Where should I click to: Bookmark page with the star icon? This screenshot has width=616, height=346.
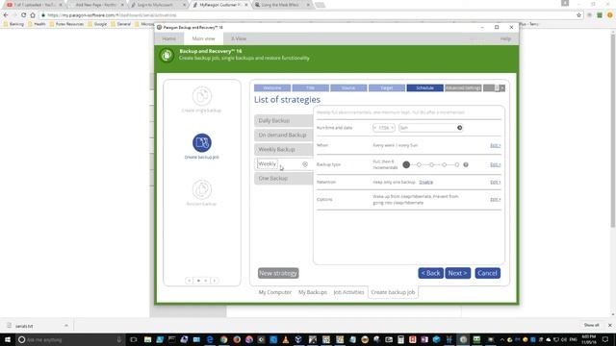click(x=578, y=15)
